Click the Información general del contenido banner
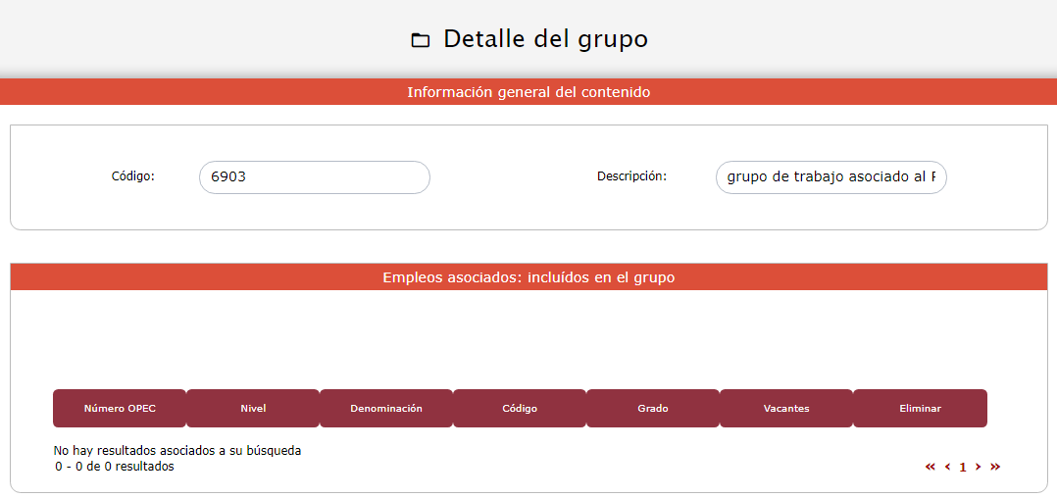The width and height of the screenshot is (1057, 498). pos(528,92)
